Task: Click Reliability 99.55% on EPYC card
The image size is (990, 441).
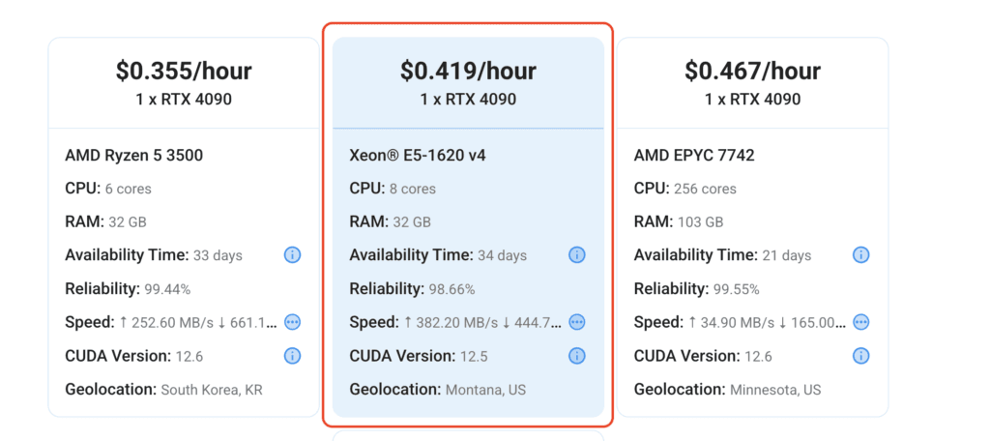Action: pyautogui.click(x=696, y=289)
